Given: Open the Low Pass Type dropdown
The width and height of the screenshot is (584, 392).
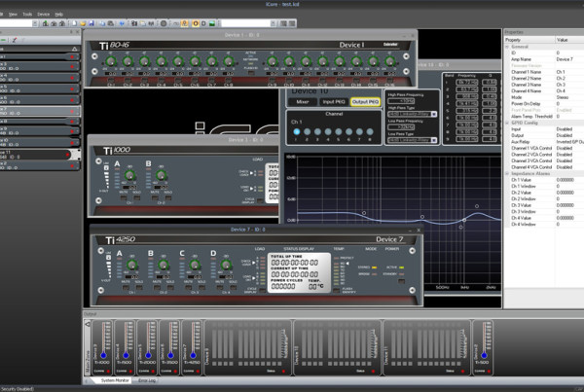Looking at the screenshot, I should pyautogui.click(x=434, y=140).
